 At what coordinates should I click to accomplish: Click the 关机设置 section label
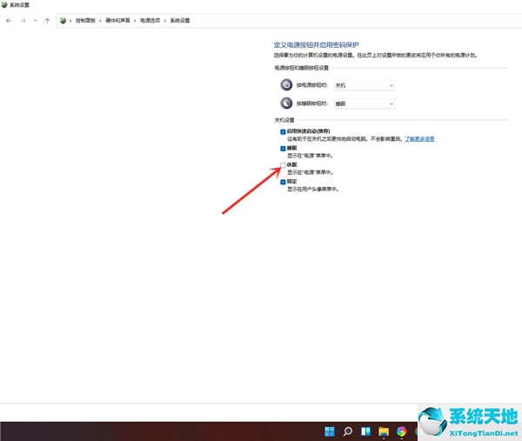click(x=284, y=120)
